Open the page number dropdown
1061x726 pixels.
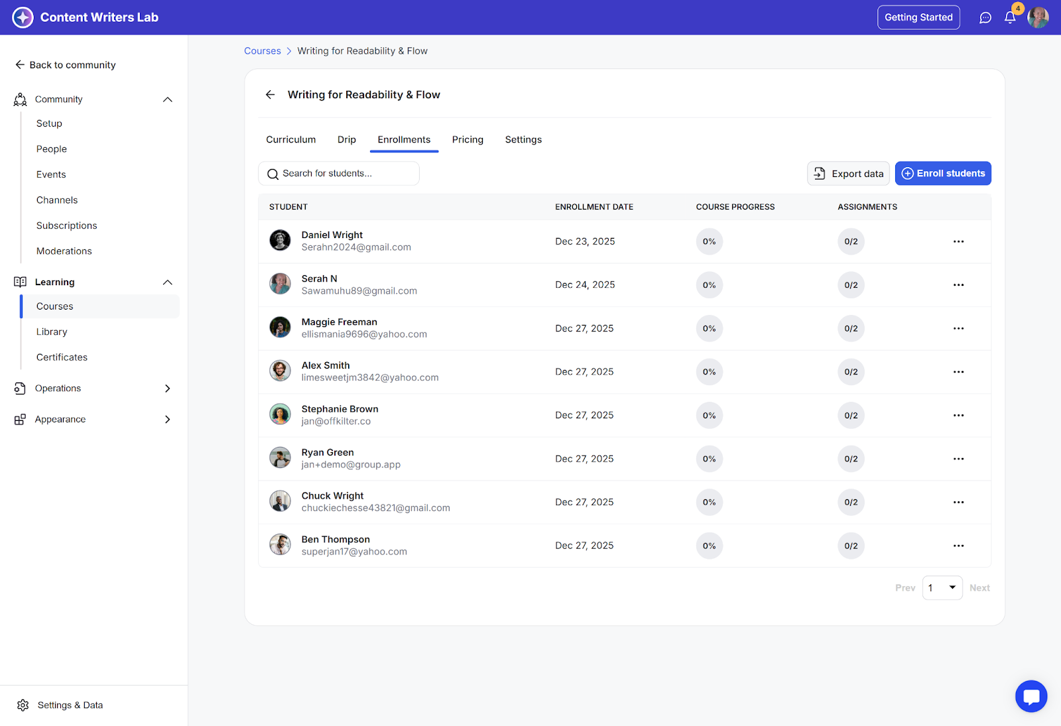pyautogui.click(x=942, y=588)
